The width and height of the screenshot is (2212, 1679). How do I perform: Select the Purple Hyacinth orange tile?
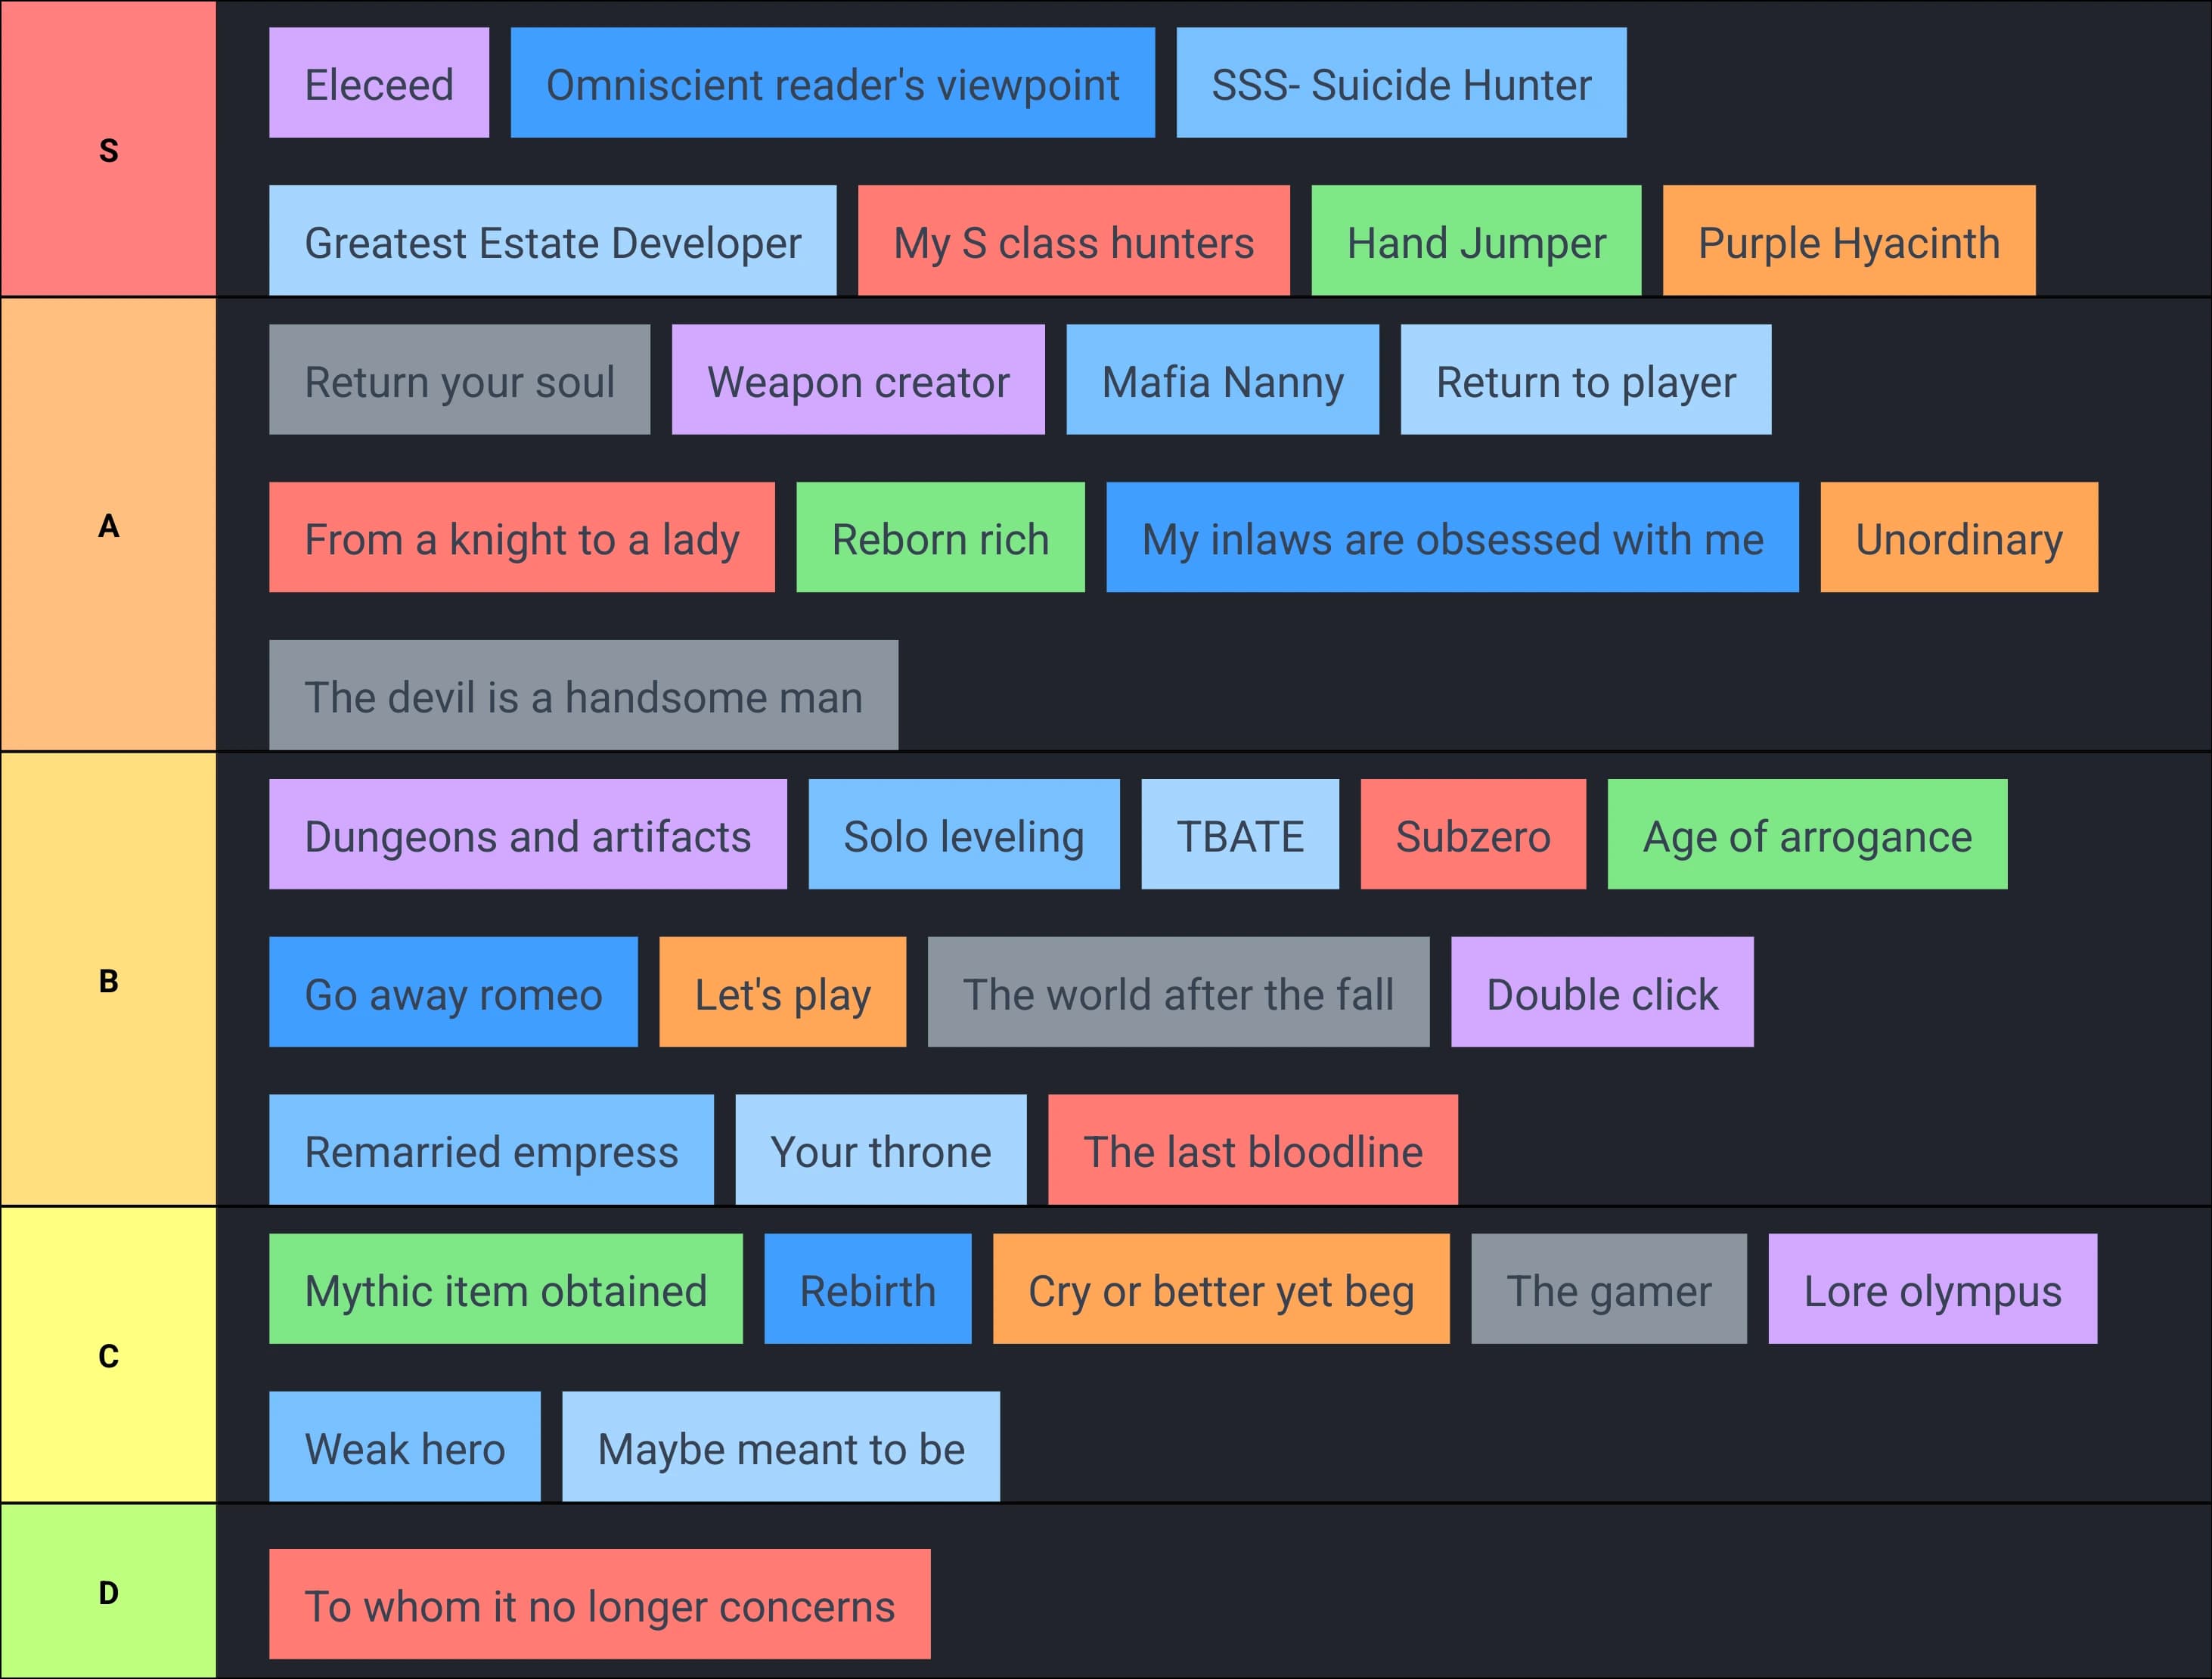tap(1848, 241)
